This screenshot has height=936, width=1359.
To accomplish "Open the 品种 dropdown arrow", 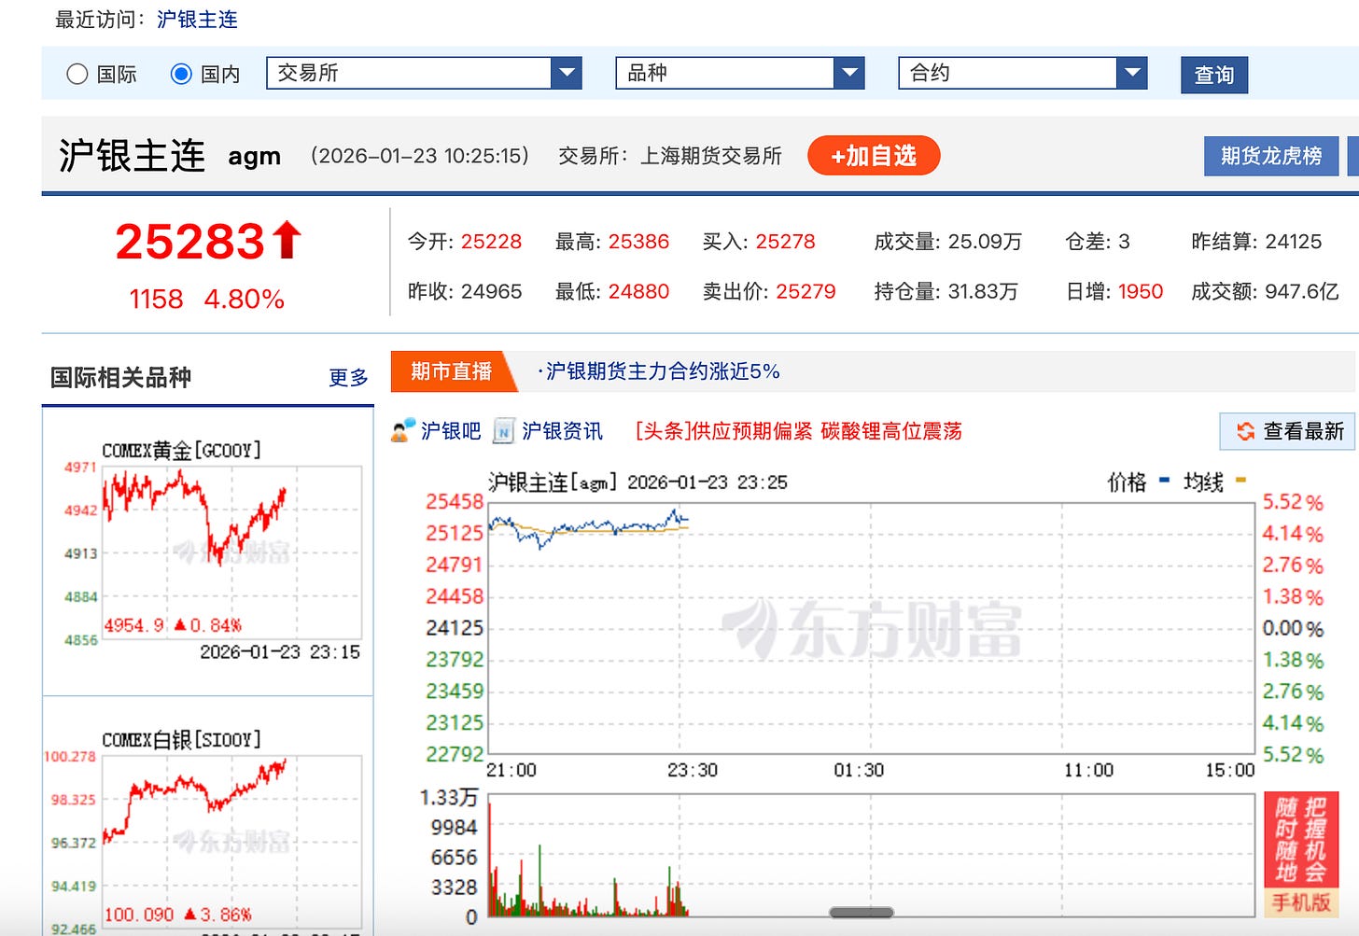I will pyautogui.click(x=848, y=73).
